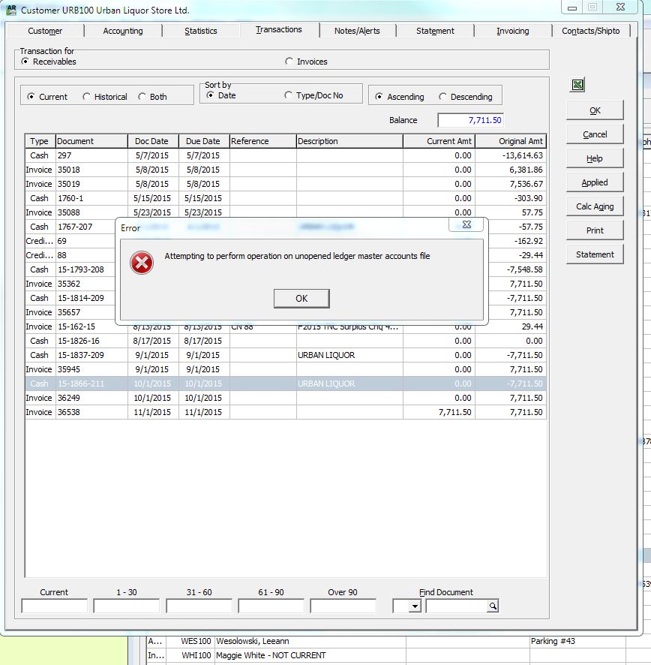Close the Error dialog with X
This screenshot has width=651, height=665.
click(x=466, y=225)
